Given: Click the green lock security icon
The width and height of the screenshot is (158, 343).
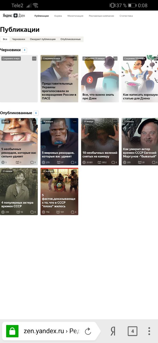Looking at the screenshot, I should coord(12,331).
